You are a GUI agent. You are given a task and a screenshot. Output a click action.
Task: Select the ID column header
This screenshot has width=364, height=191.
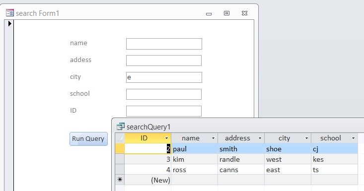148,138
